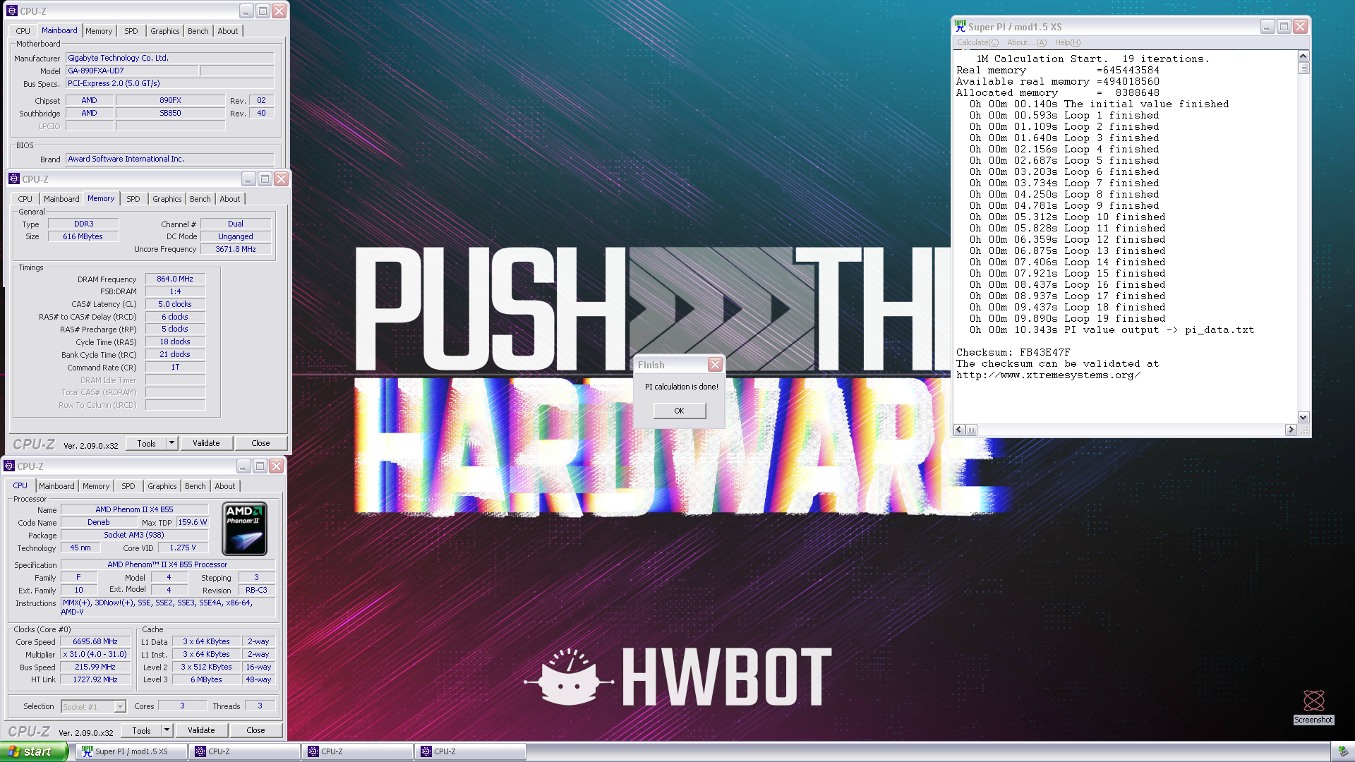
Task: Open Calculate menu in Super PI
Action: [x=977, y=42]
